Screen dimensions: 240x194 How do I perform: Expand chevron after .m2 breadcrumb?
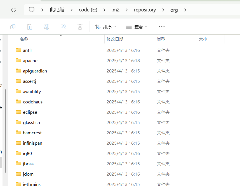127,10
